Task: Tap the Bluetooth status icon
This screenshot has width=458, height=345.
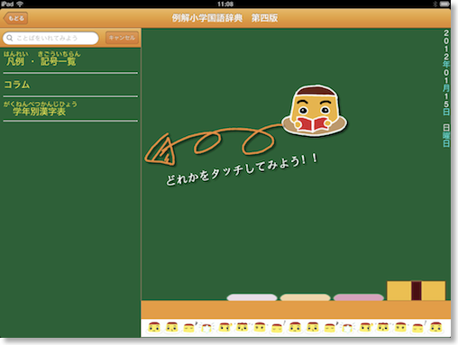Action: click(x=435, y=4)
